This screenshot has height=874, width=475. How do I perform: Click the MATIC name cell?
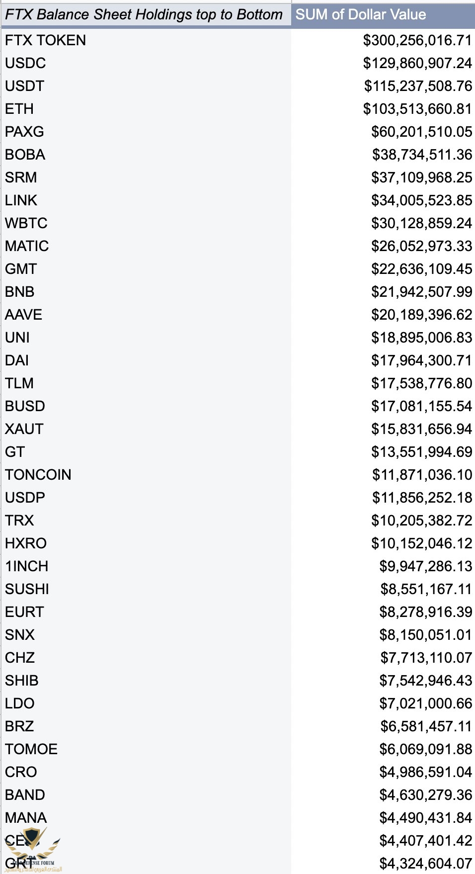tap(27, 246)
